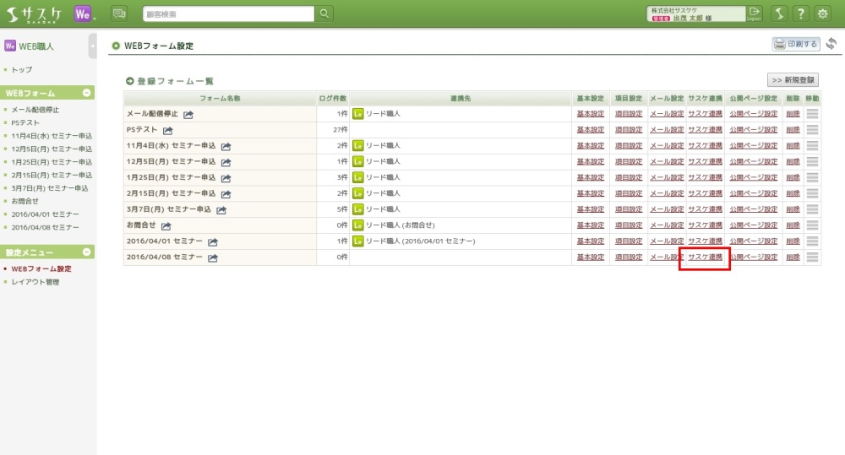Click the magnifier search button
Image resolution: width=845 pixels, height=455 pixels.
click(324, 14)
